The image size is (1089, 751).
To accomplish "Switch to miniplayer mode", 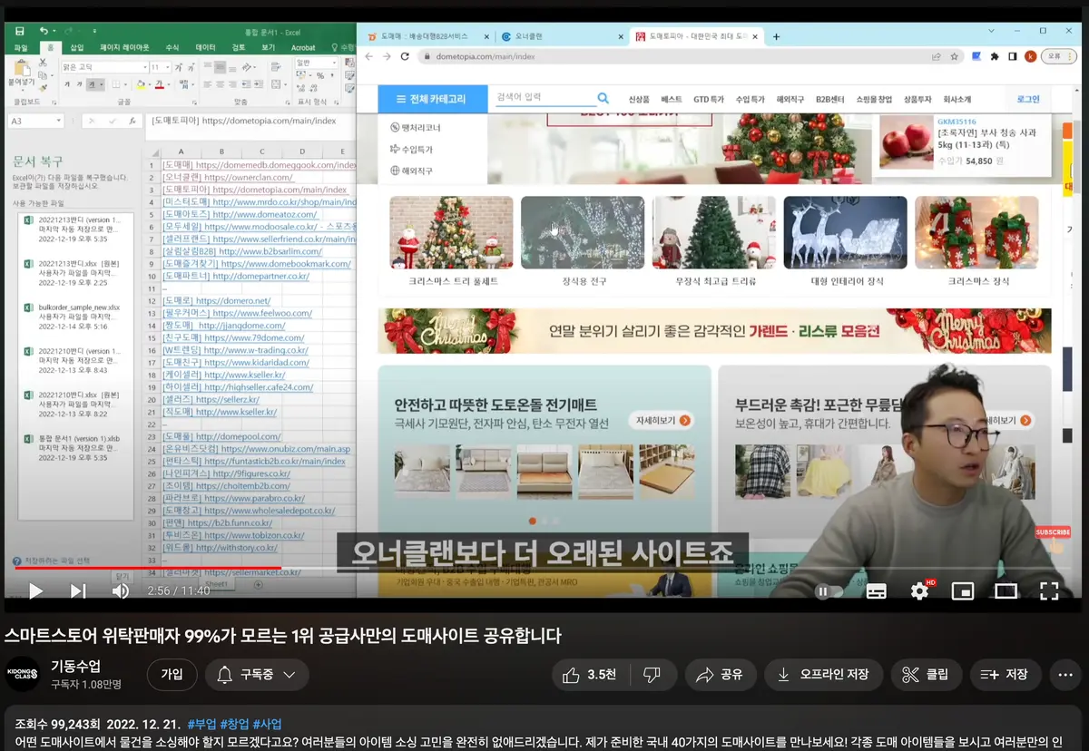I will (962, 591).
